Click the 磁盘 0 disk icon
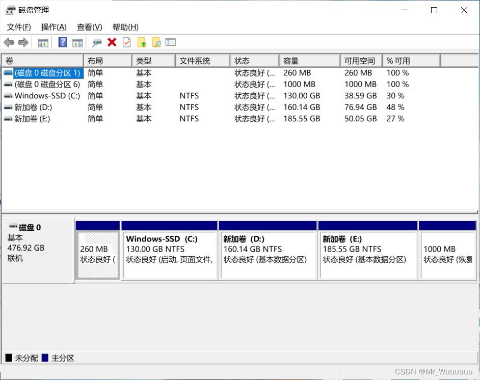The width and height of the screenshot is (480, 380). (x=13, y=226)
